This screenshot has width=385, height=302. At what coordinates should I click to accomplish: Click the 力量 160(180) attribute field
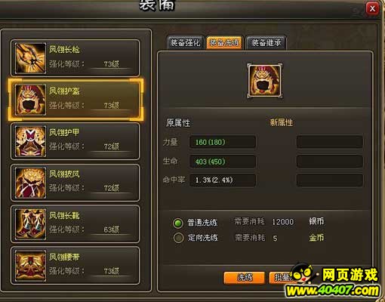click(223, 142)
